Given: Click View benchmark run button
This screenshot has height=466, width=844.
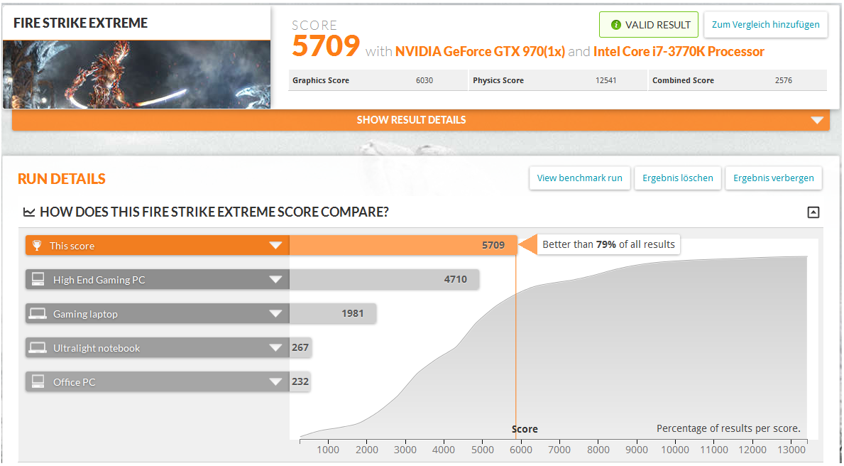Looking at the screenshot, I should point(580,178).
